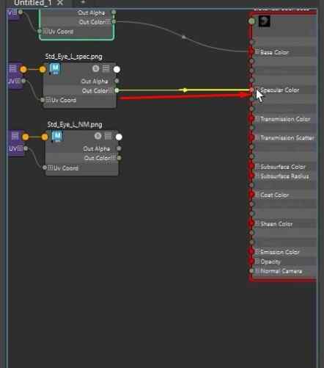Screen dimensions: 324x368
Task: Click Normal Camera input port
Action: [x=251, y=271]
